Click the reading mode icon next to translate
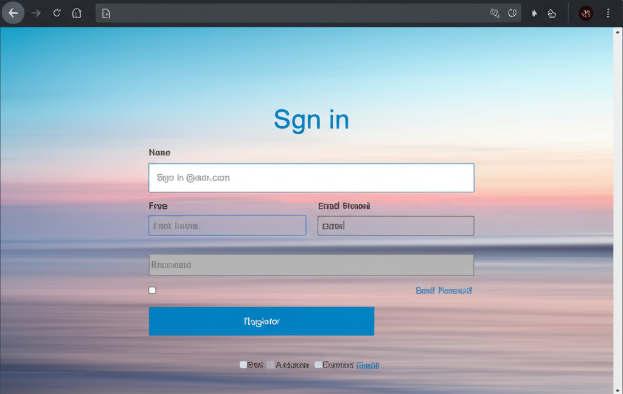 click(x=511, y=13)
